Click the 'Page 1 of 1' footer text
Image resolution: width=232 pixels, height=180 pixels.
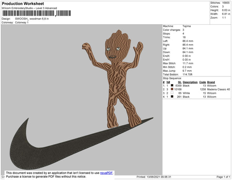pyautogui.click(x=223, y=177)
